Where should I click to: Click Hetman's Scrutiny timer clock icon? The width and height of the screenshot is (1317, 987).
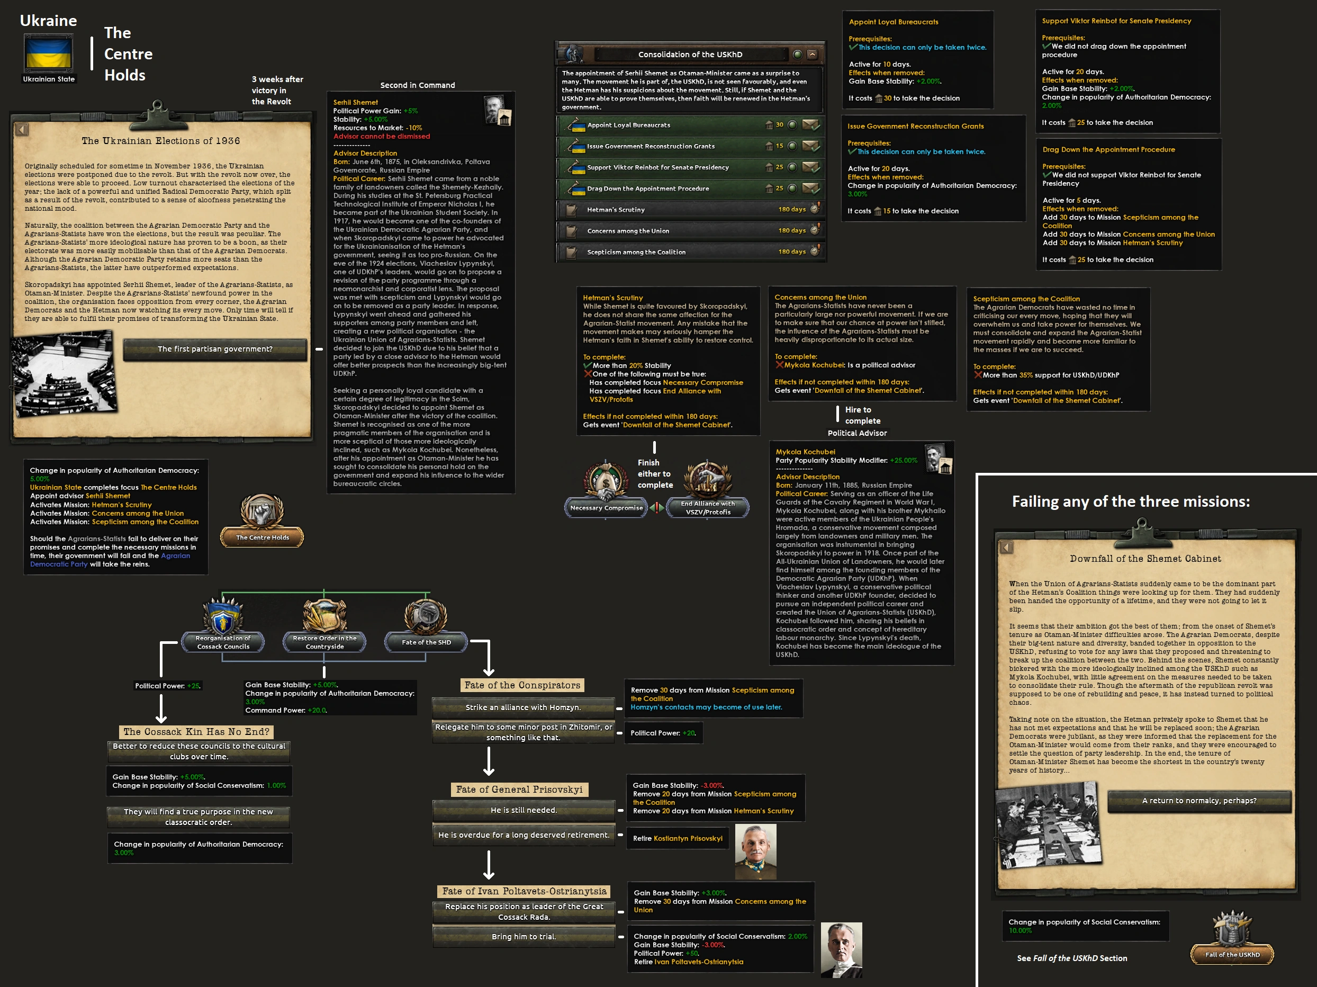[x=815, y=209]
